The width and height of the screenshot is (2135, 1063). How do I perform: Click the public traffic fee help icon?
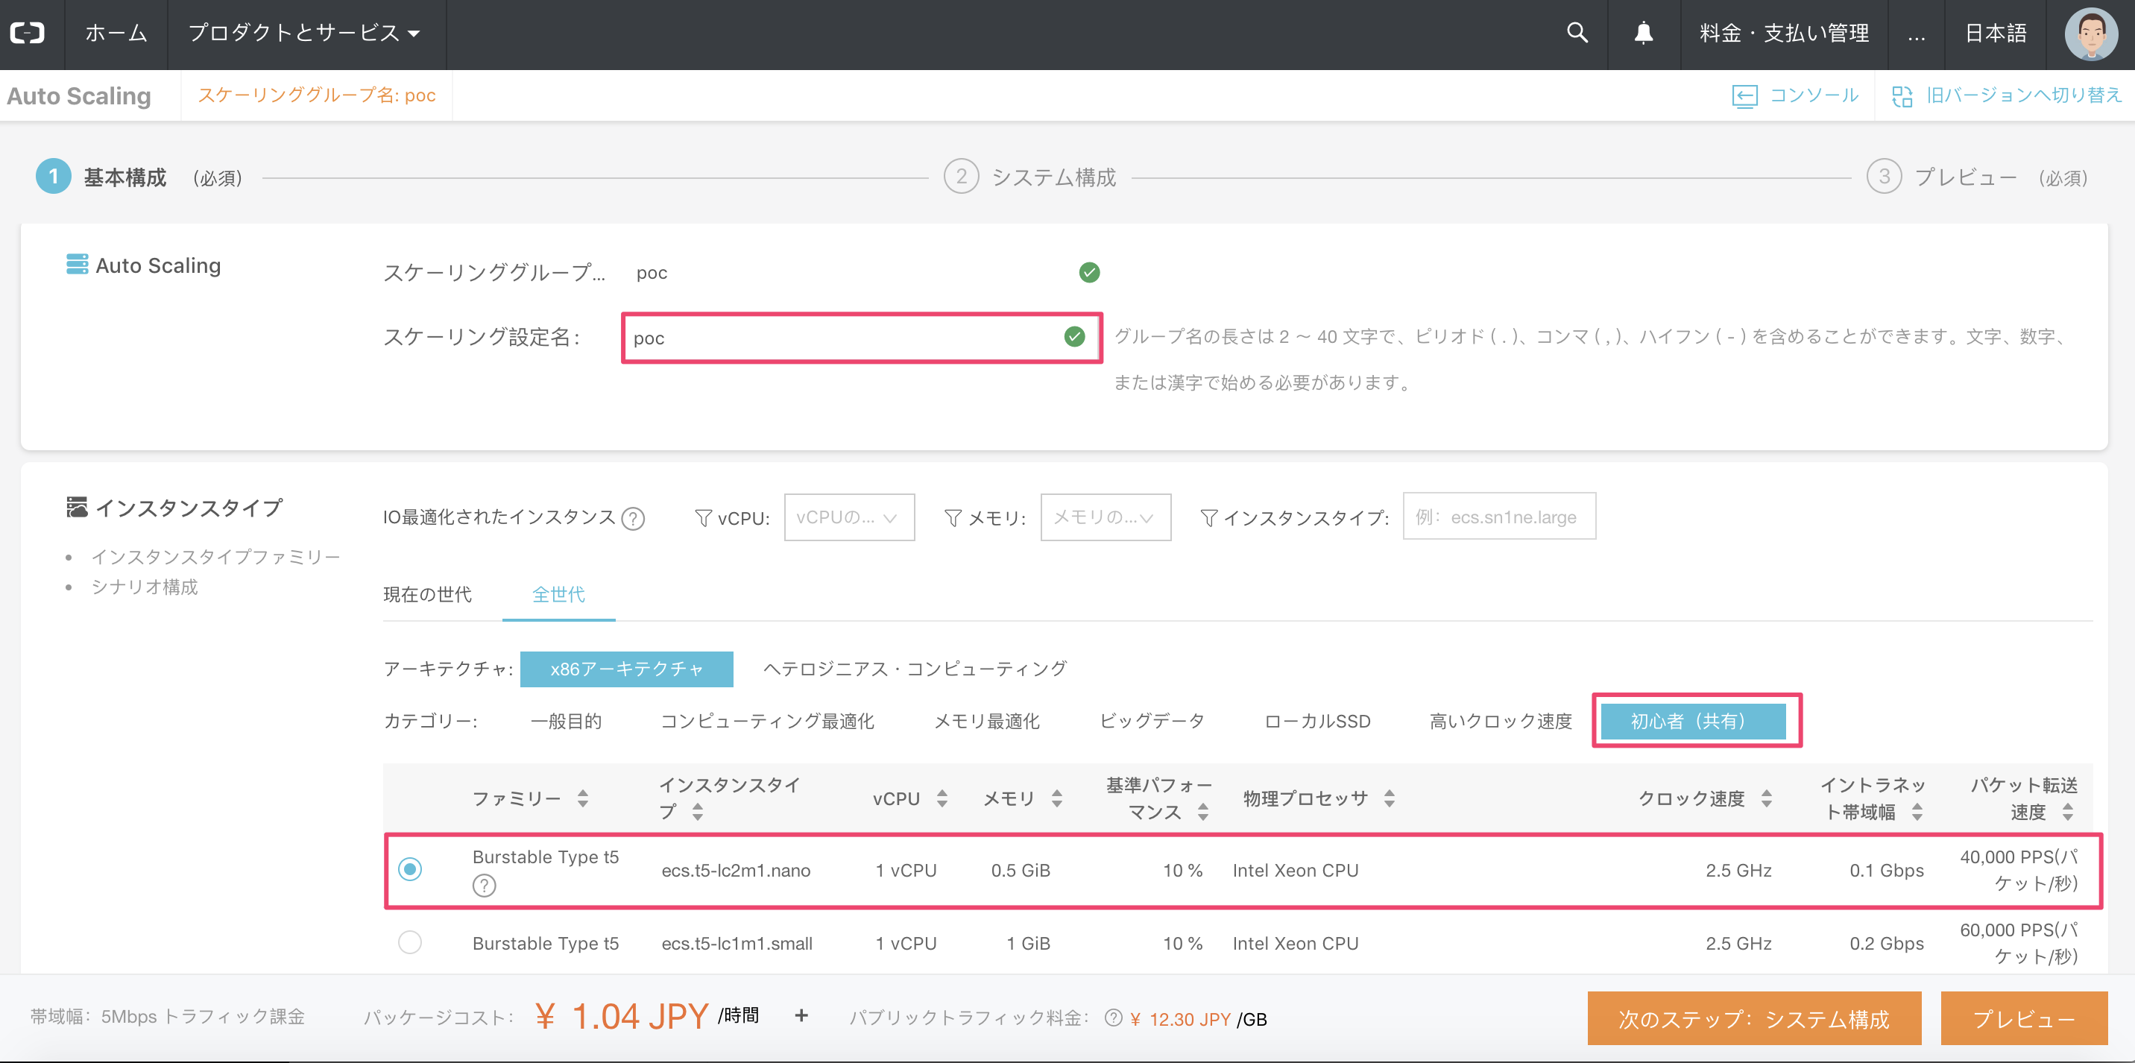[x=1113, y=1018]
